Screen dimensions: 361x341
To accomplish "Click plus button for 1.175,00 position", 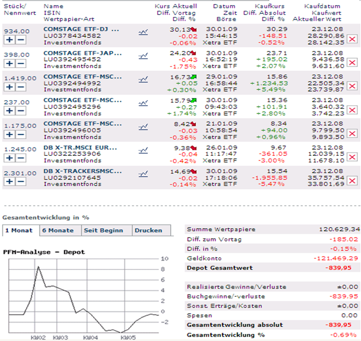I will (x=9, y=135).
